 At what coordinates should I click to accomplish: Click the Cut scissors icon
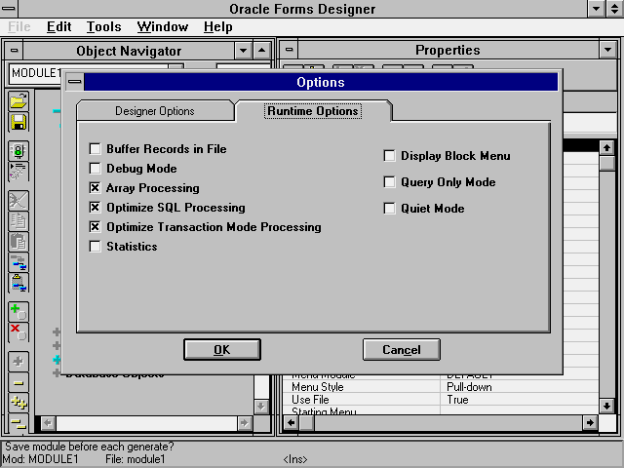click(x=19, y=200)
